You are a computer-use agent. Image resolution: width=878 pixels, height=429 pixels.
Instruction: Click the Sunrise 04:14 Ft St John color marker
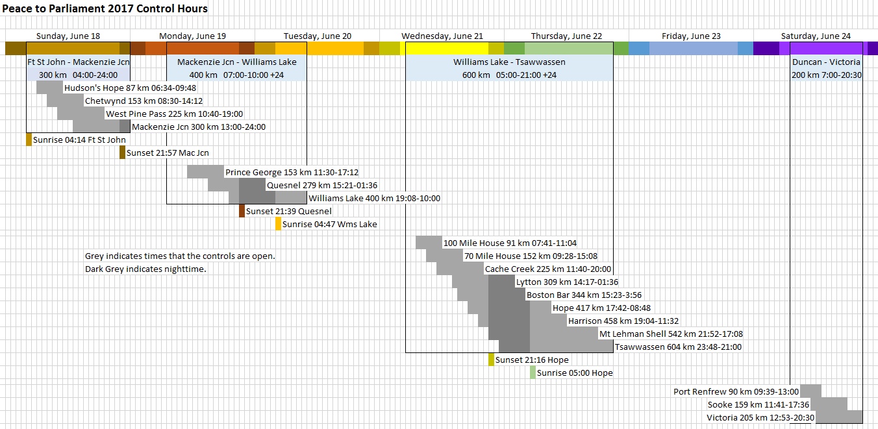(29, 140)
